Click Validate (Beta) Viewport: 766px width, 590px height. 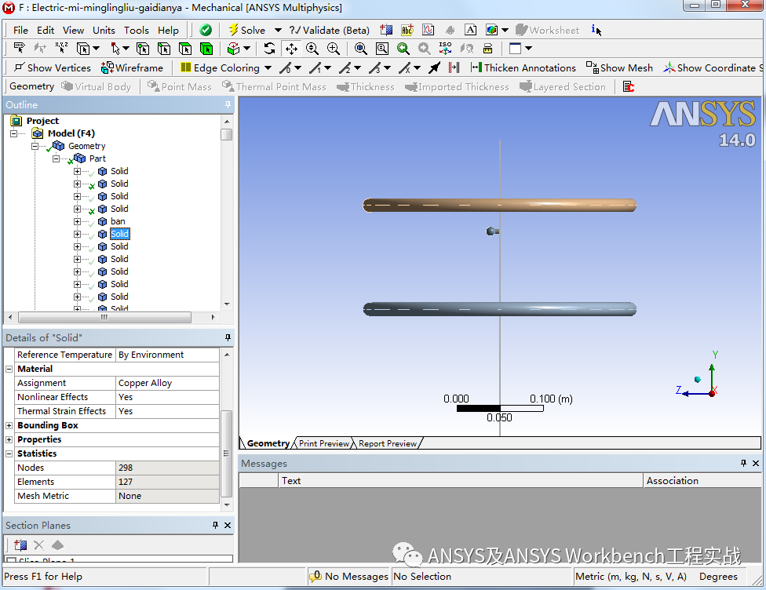point(330,31)
